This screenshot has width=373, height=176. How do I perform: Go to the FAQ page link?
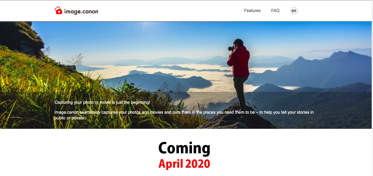(x=275, y=11)
